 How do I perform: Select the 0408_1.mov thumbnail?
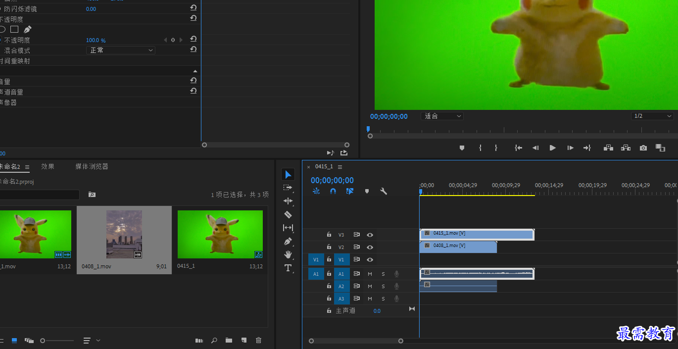pos(124,234)
